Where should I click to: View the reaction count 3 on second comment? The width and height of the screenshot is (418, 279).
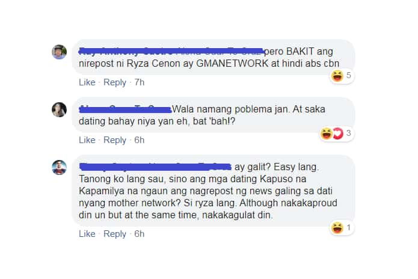tap(348, 133)
